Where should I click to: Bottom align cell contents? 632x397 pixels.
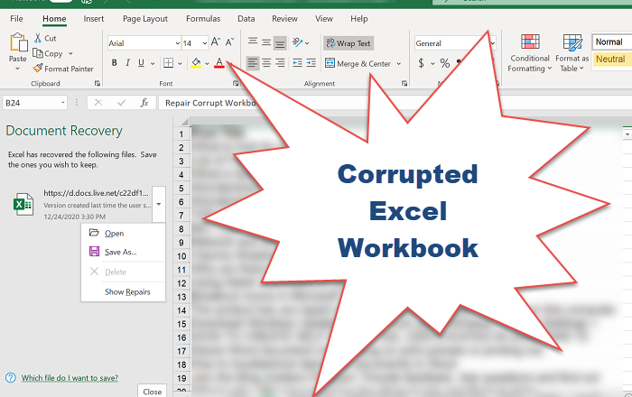click(x=280, y=42)
